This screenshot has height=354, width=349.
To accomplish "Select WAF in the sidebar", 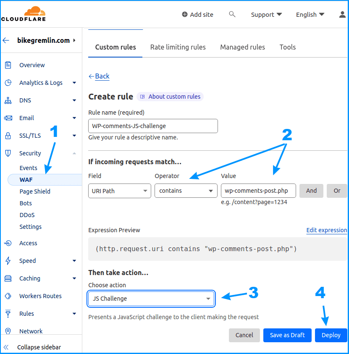I will (x=45, y=180).
